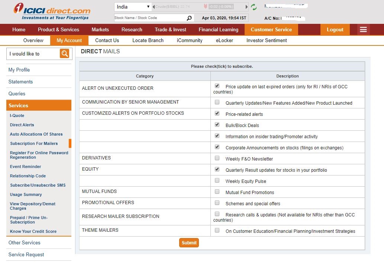
Task: Open Locate Branch tab
Action: pos(148,40)
